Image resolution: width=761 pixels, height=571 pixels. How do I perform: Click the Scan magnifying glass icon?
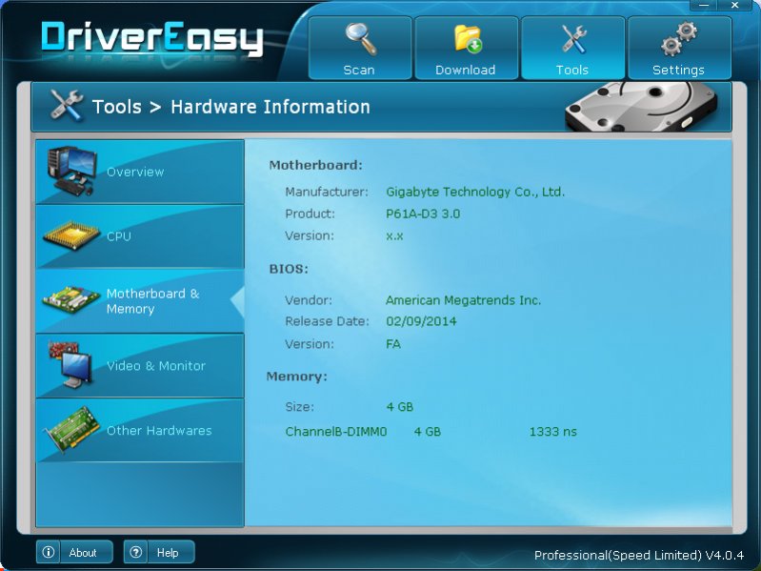pyautogui.click(x=361, y=39)
